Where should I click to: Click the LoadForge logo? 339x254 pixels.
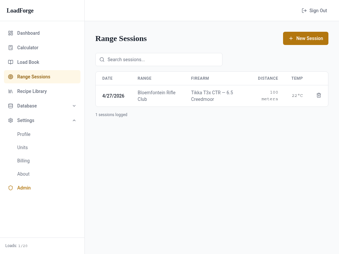[x=20, y=11]
